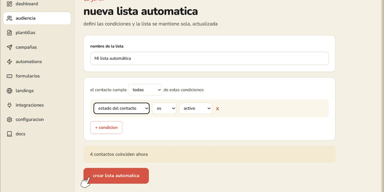Open the 'es' operator dropdown
384x192 pixels.
click(x=164, y=108)
